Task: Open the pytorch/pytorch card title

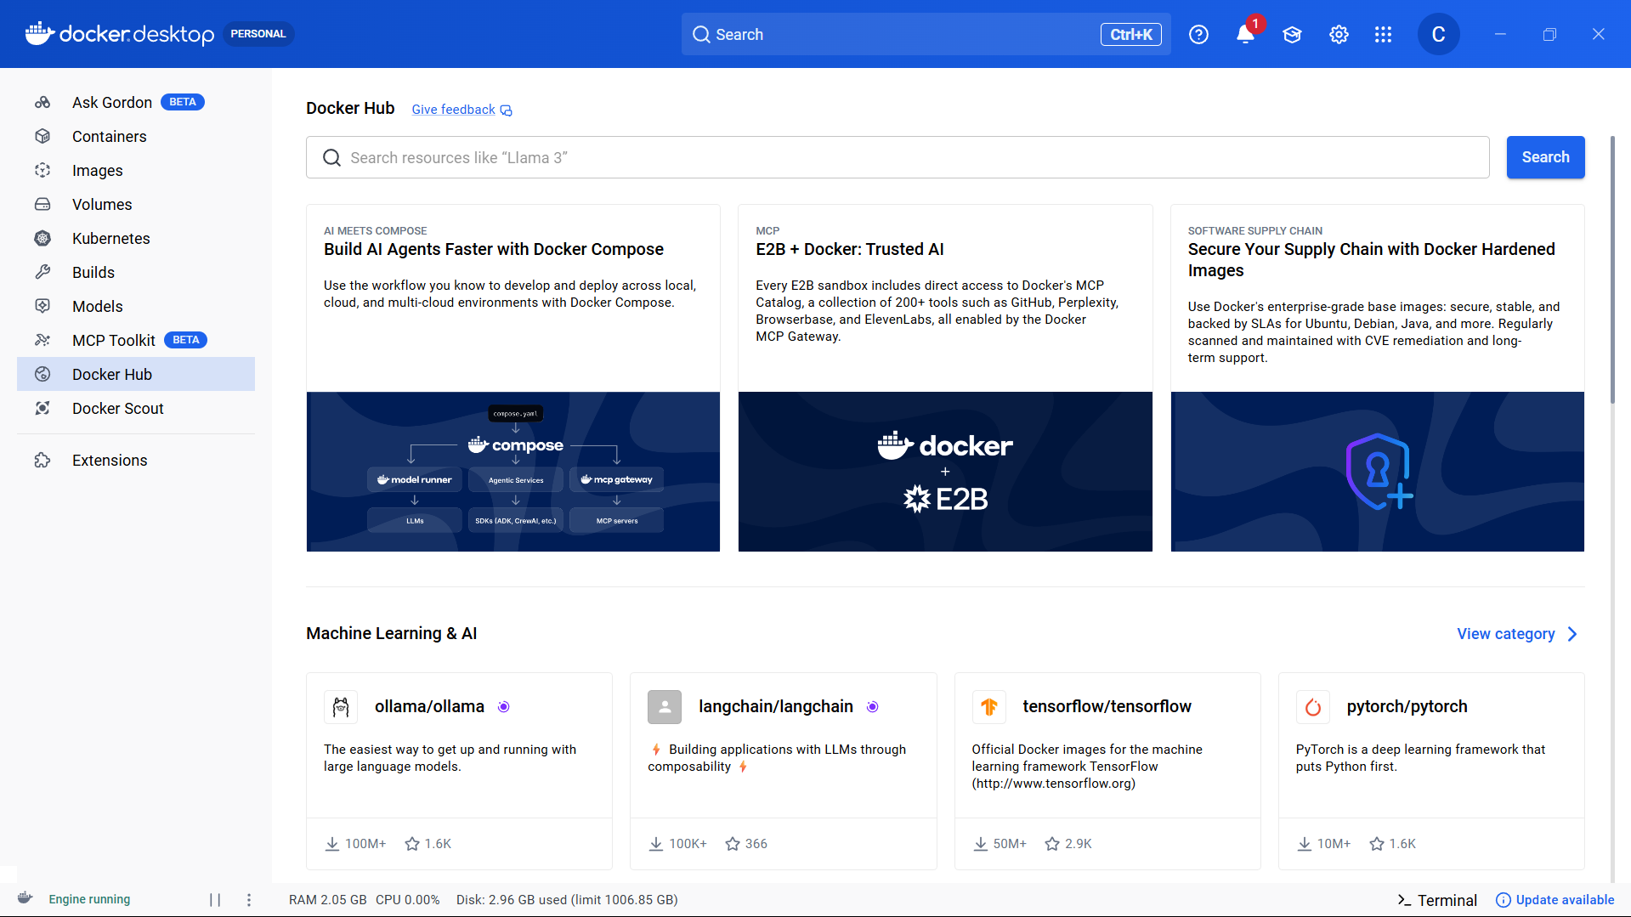Action: [1407, 706]
